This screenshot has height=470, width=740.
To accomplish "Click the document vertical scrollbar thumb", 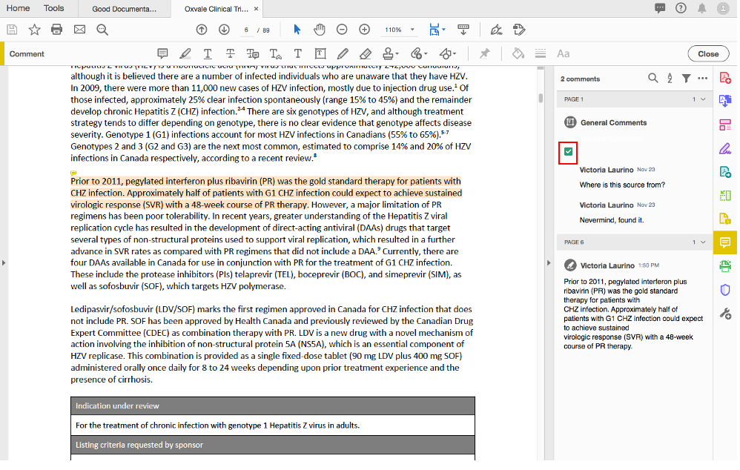I will click(541, 98).
